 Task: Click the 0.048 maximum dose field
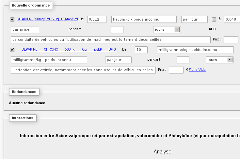click(x=232, y=19)
